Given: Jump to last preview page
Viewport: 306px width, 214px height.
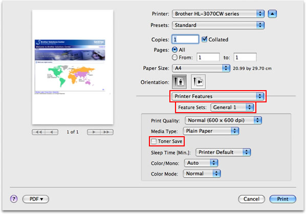Looking at the screenshot, I should coord(106,132).
